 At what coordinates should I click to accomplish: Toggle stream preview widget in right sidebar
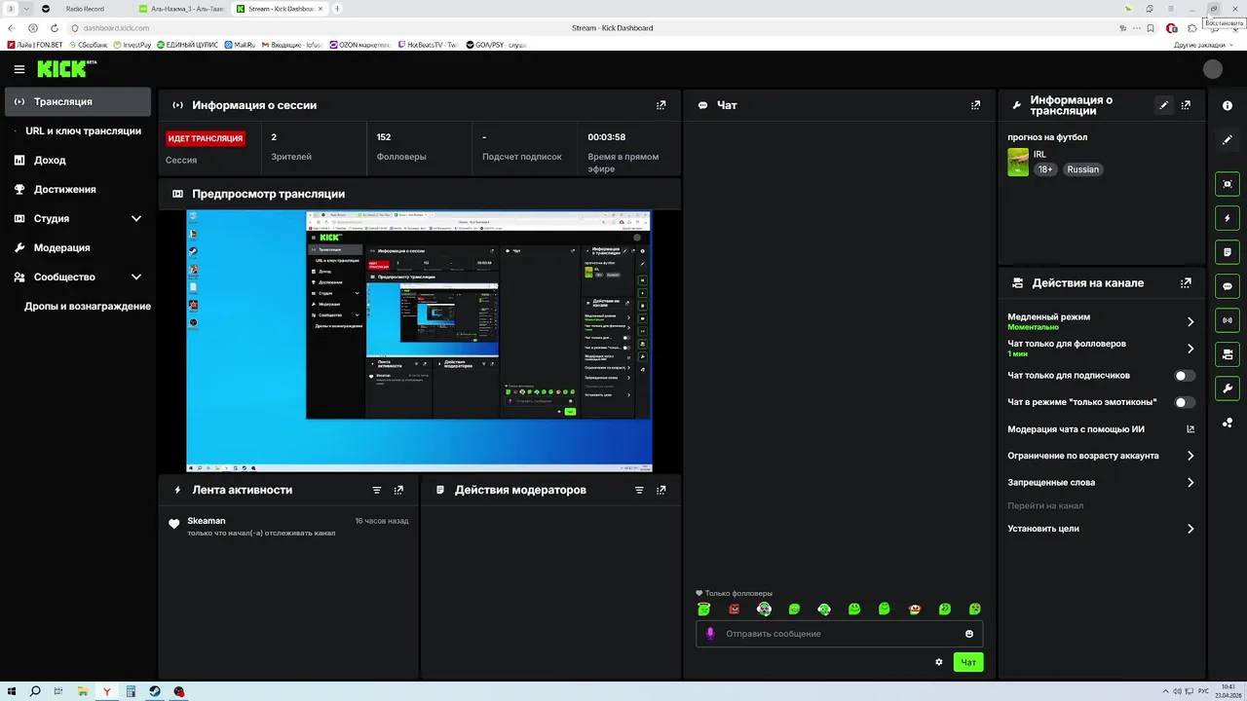[x=1228, y=184]
